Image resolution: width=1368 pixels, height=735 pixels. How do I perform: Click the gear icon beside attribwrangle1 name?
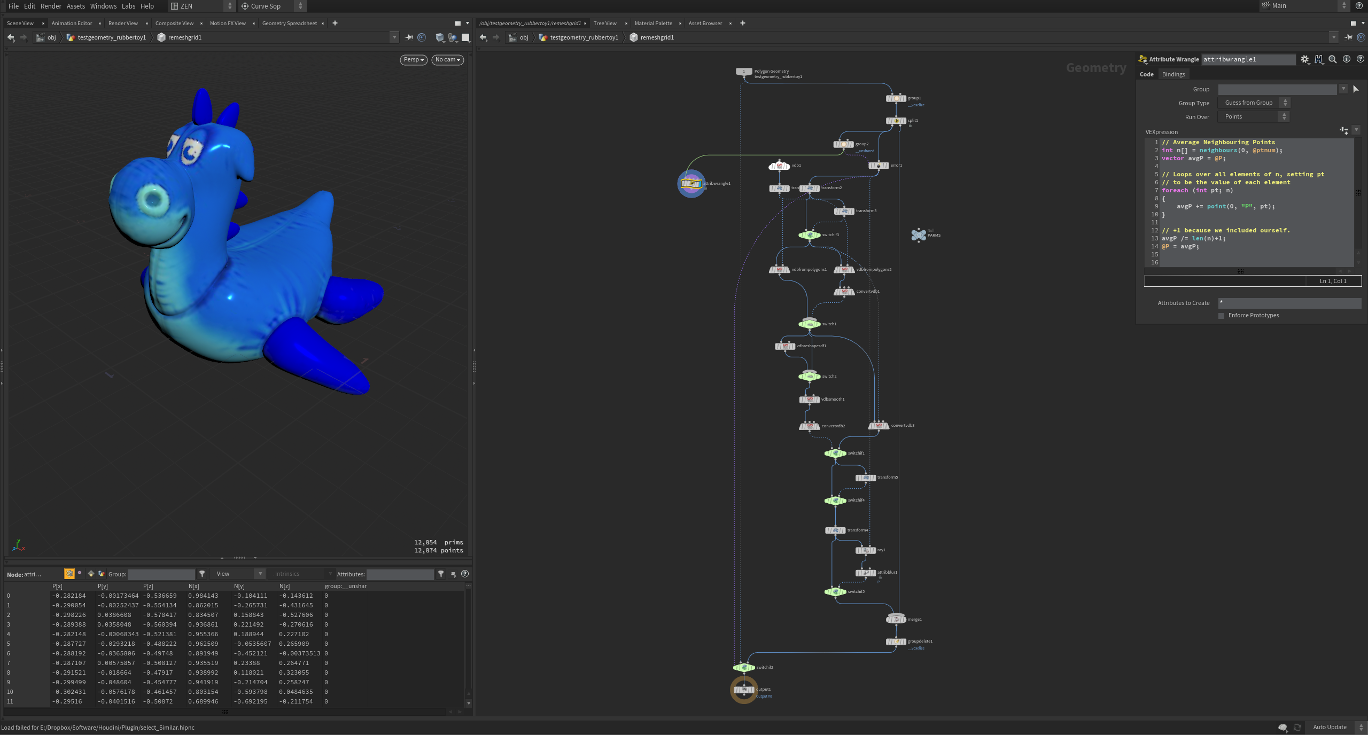tap(1304, 59)
